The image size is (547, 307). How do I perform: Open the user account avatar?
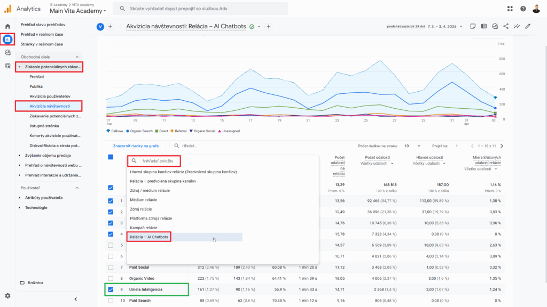[536, 9]
